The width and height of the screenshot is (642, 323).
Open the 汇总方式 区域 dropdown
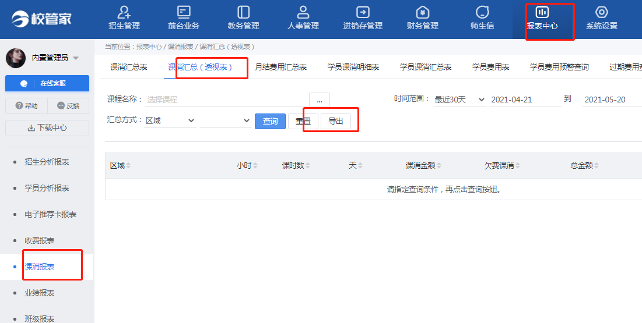(x=170, y=120)
